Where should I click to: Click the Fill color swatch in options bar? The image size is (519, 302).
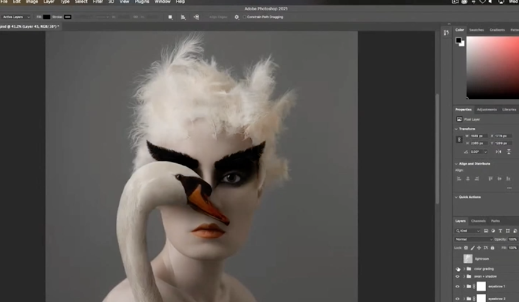(47, 17)
